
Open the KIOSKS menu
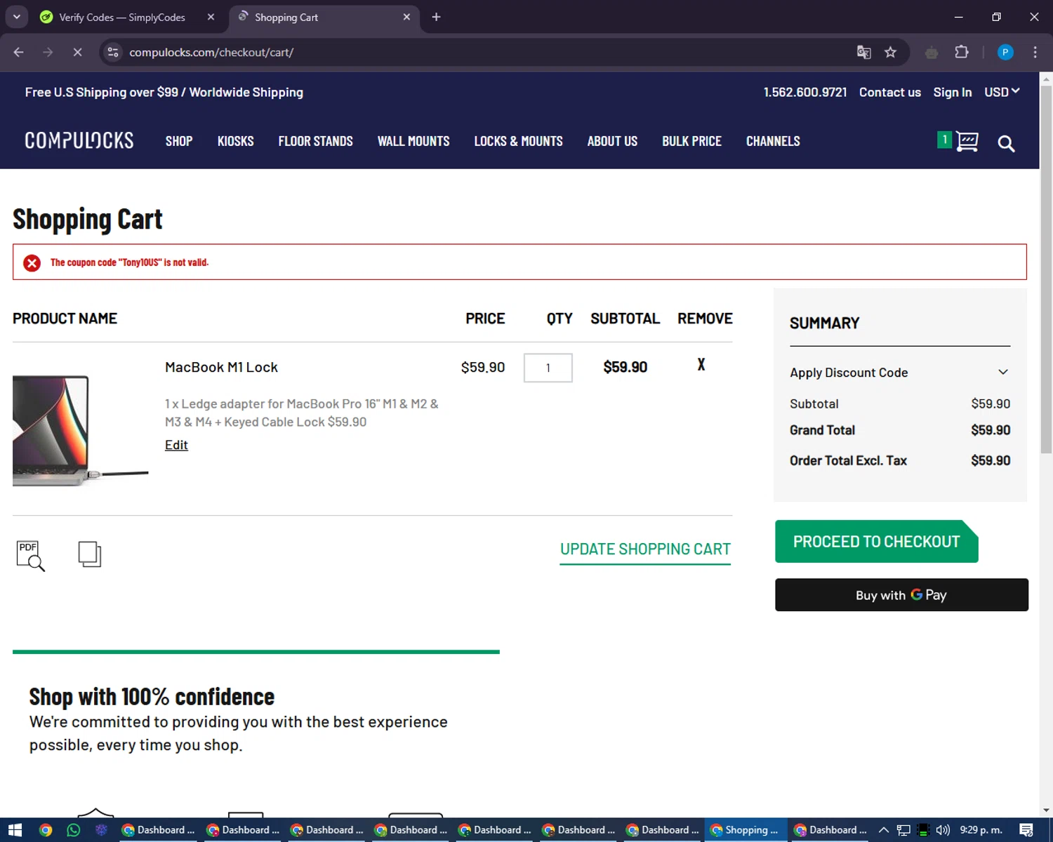click(235, 141)
